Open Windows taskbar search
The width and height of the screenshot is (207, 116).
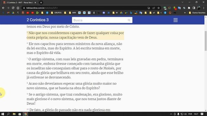8,114
